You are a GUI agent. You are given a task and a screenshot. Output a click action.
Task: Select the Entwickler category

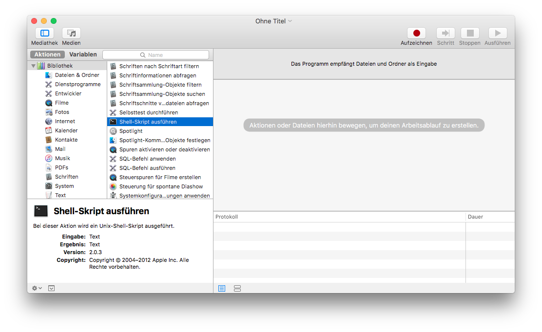coord(67,93)
